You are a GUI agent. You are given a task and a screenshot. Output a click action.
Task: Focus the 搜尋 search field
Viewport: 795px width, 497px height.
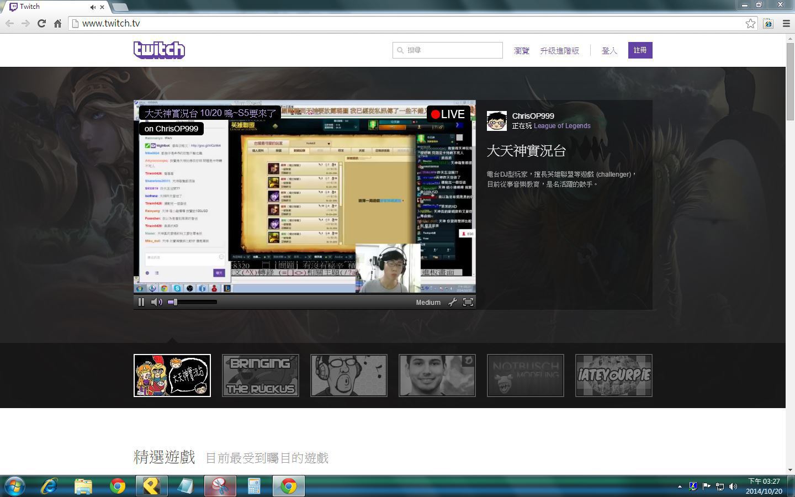[x=448, y=50]
